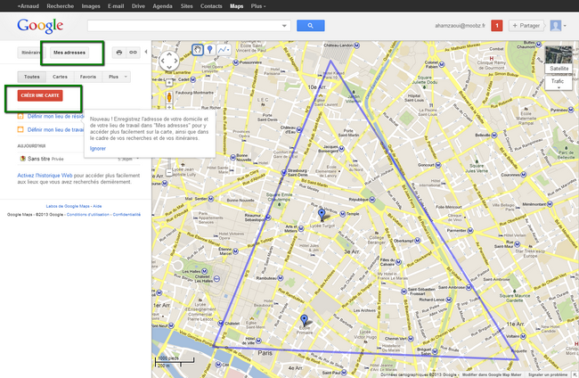
Task: Click the Sans titre map icon
Action: click(22, 159)
